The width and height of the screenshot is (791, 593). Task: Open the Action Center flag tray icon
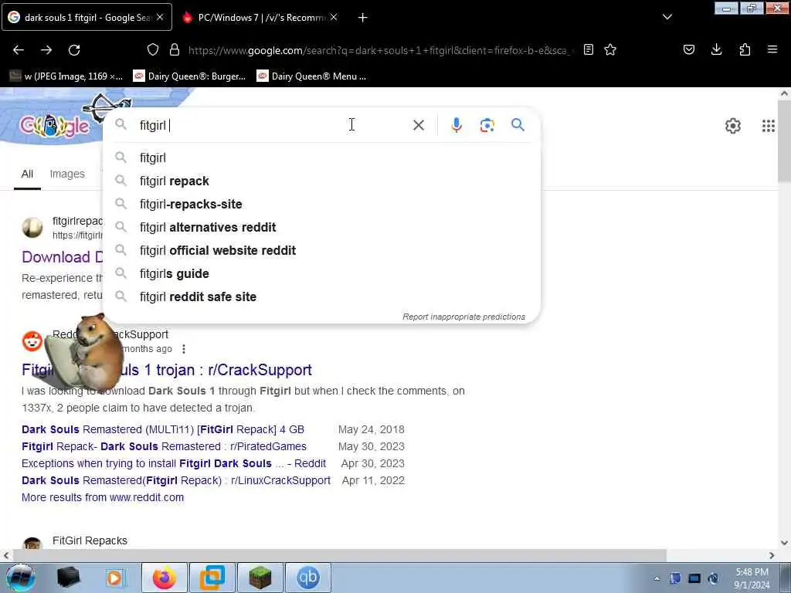coord(675,578)
